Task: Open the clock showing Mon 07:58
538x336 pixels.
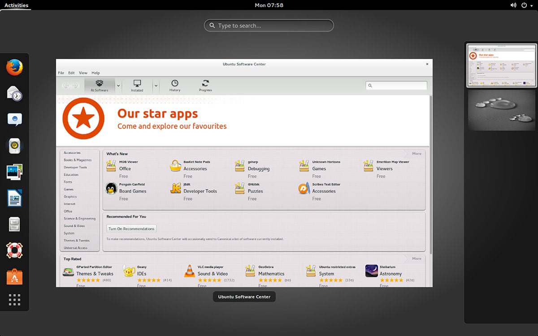Action: 269,5
